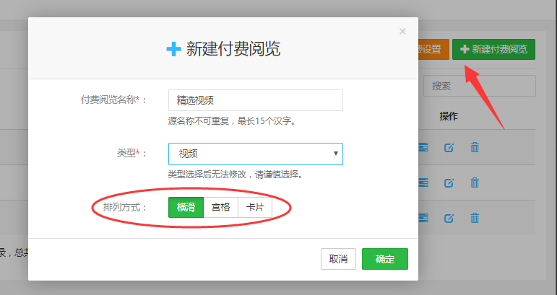
Task: Click the list icon in the third row
Action: (423, 218)
